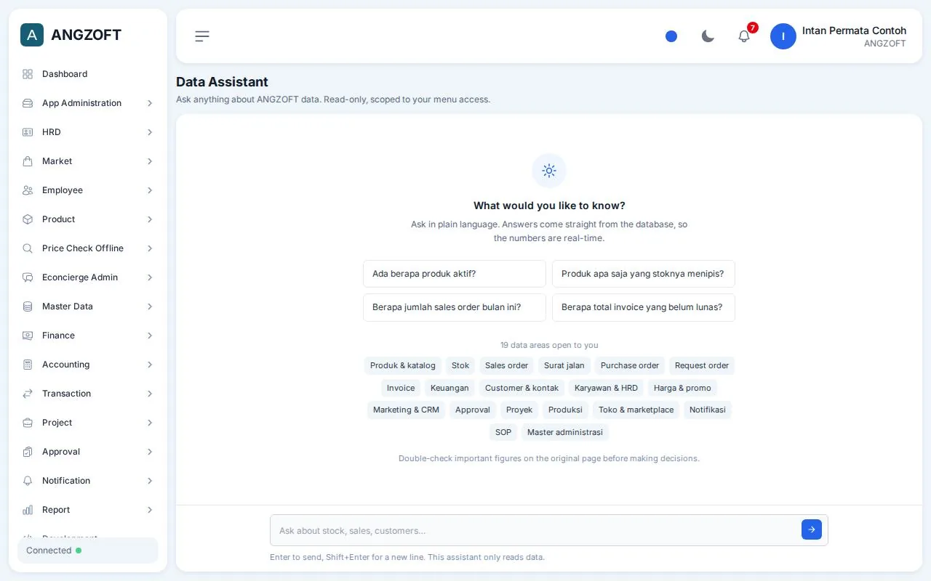Expand the Approval menu chevron
This screenshot has height=581, width=931.
pos(150,452)
